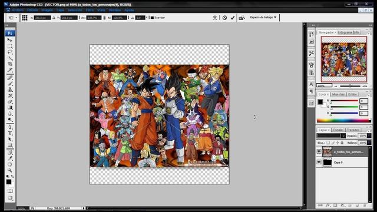Toggle lock all in Bloq row
Screen dimensions: 377x212
(x=342, y=143)
